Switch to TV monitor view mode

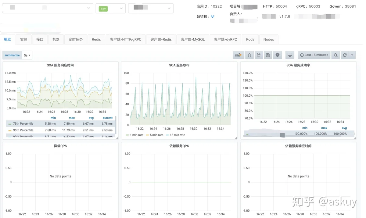click(290, 55)
